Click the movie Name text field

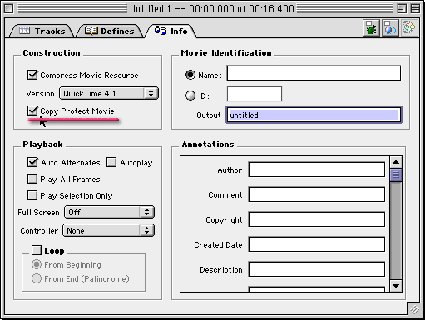tap(314, 73)
